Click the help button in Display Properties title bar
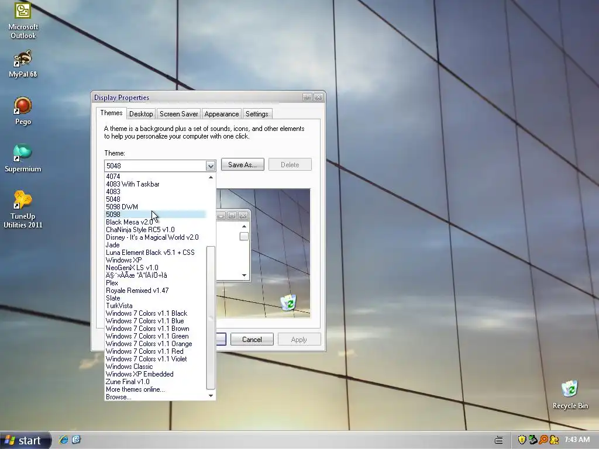Viewport: 599px width, 449px height. coord(307,98)
